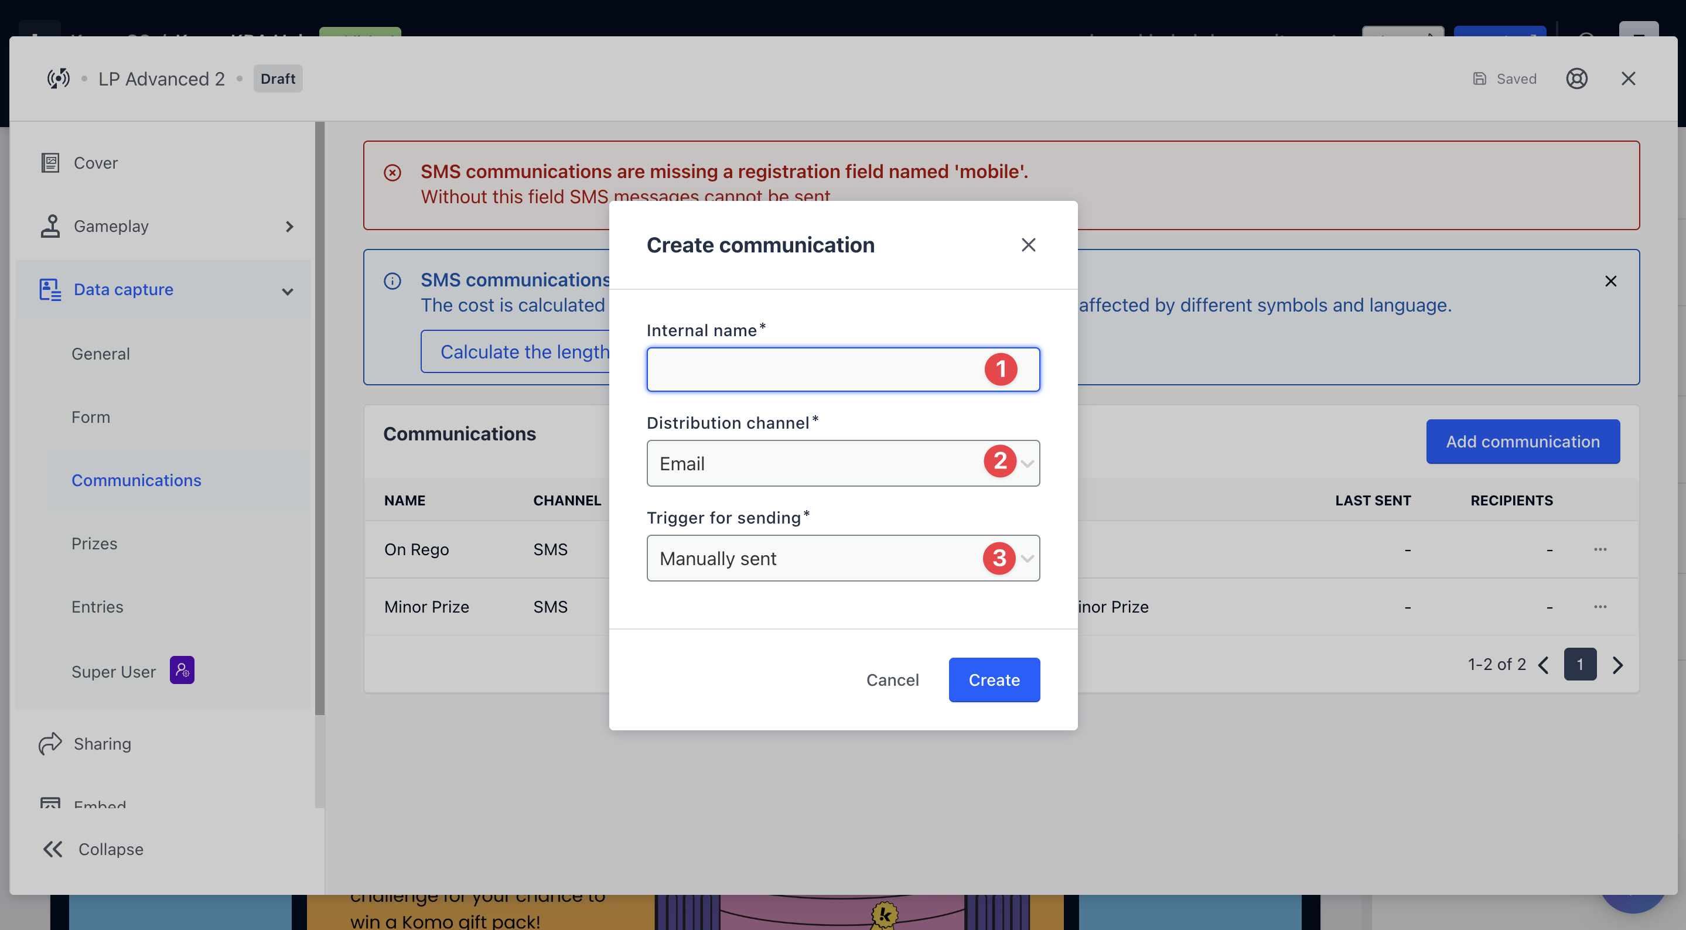Click Cancel in the dialog
Image resolution: width=1686 pixels, height=930 pixels.
tap(893, 681)
